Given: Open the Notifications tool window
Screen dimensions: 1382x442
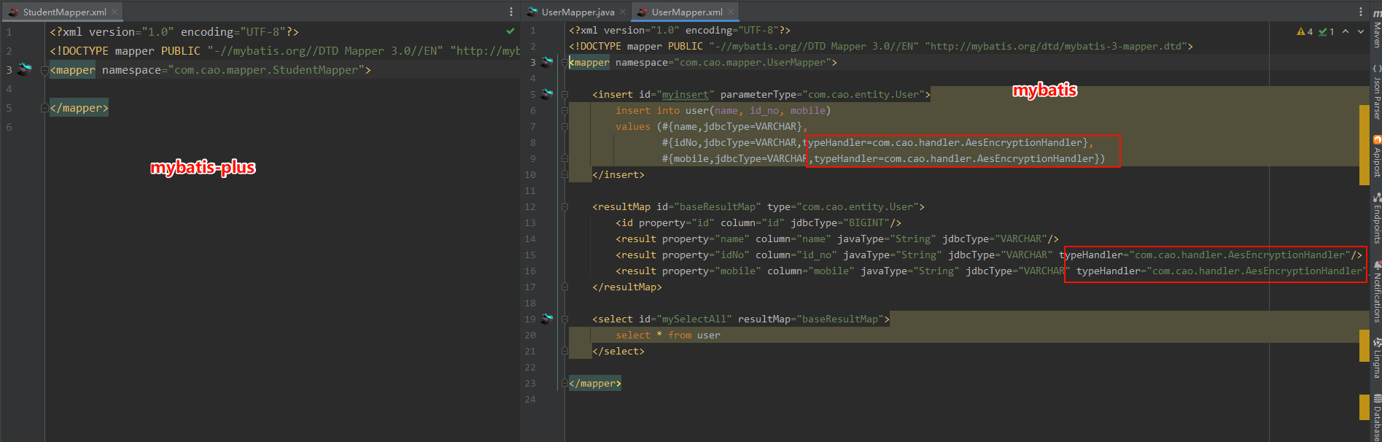Looking at the screenshot, I should pyautogui.click(x=1376, y=292).
